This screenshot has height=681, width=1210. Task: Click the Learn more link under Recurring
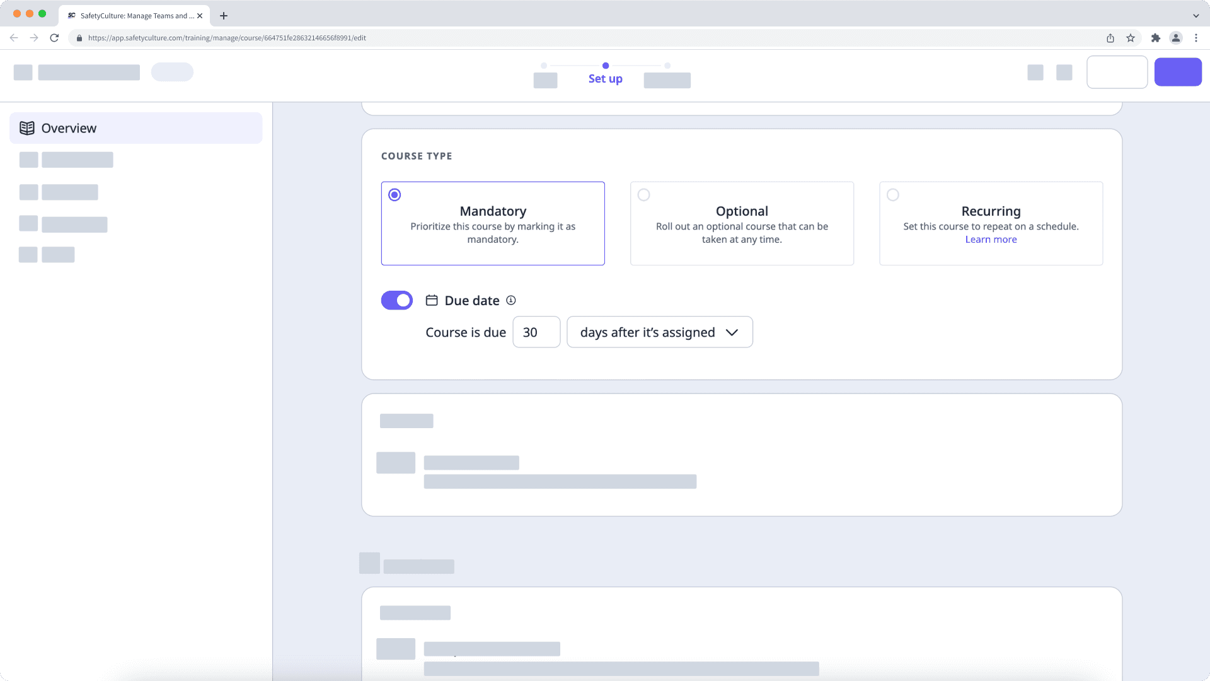(991, 239)
